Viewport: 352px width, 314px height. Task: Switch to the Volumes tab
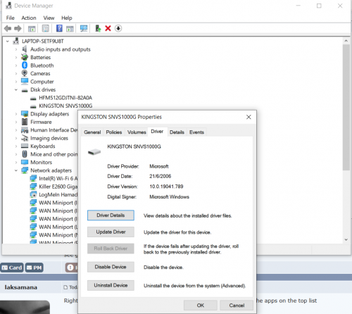[x=137, y=132]
